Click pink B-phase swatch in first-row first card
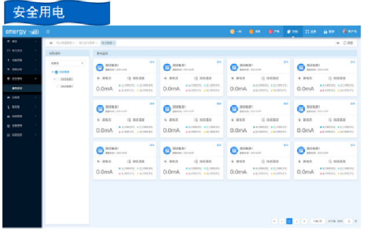 pyautogui.click(x=120, y=90)
